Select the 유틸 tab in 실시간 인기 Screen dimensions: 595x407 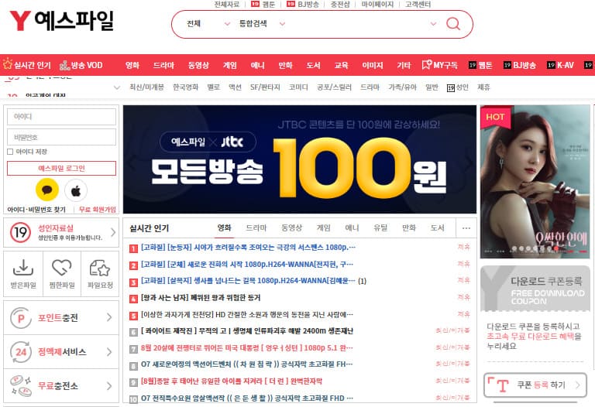pyautogui.click(x=380, y=227)
